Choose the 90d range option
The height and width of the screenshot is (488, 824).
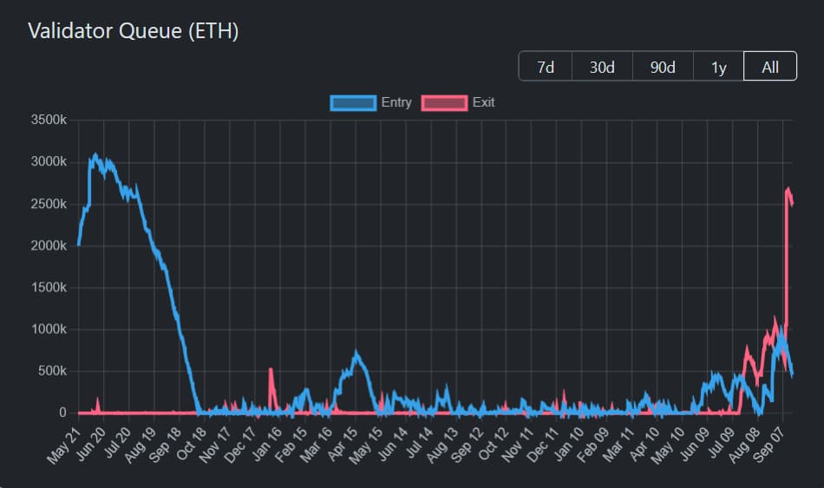tap(663, 67)
